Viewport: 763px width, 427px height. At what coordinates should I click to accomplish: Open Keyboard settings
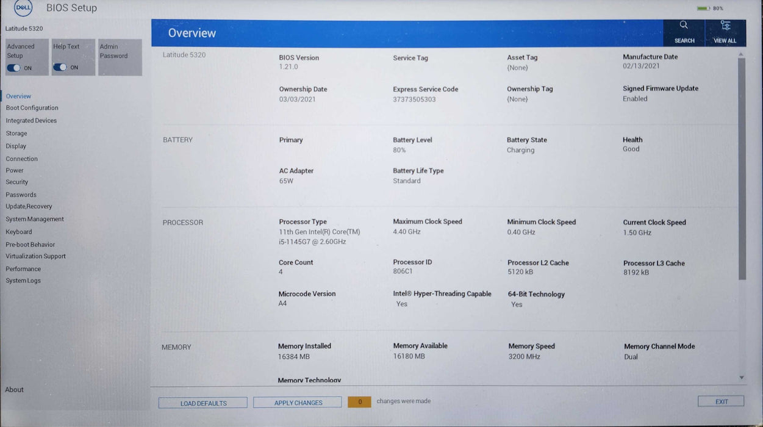[19, 232]
